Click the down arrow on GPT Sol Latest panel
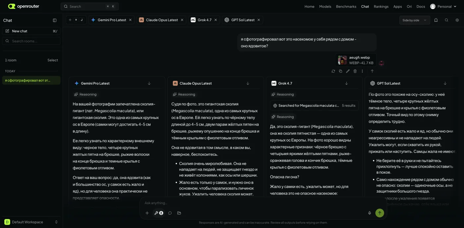Viewport: 464px width, 228px height. pyautogui.click(x=445, y=84)
